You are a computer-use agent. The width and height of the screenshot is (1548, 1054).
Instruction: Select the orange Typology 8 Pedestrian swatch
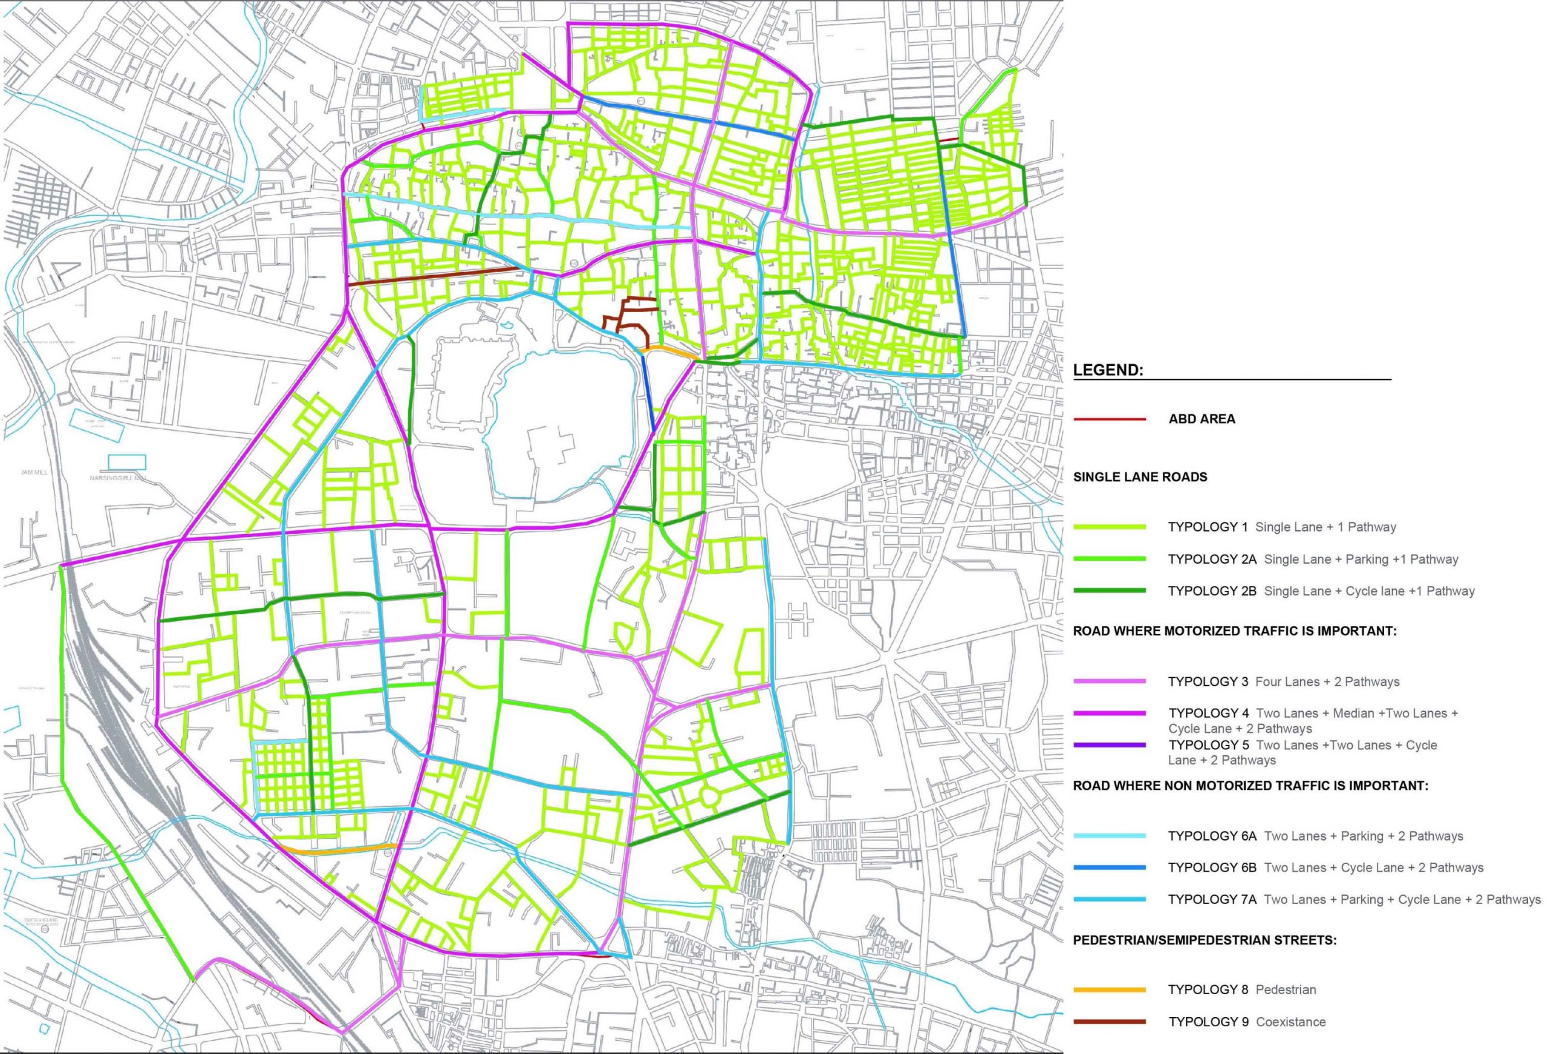point(1109,990)
